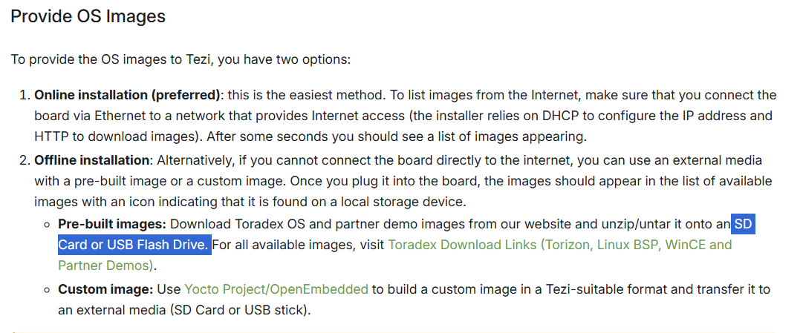Screen dimensions: 803x333
Task: Click the highlighted "Card or USB Flash Drive." selection
Action: 134,245
